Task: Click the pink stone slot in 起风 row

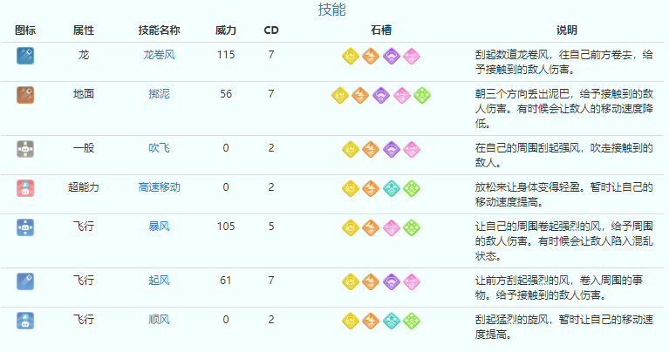Action: 412,281
